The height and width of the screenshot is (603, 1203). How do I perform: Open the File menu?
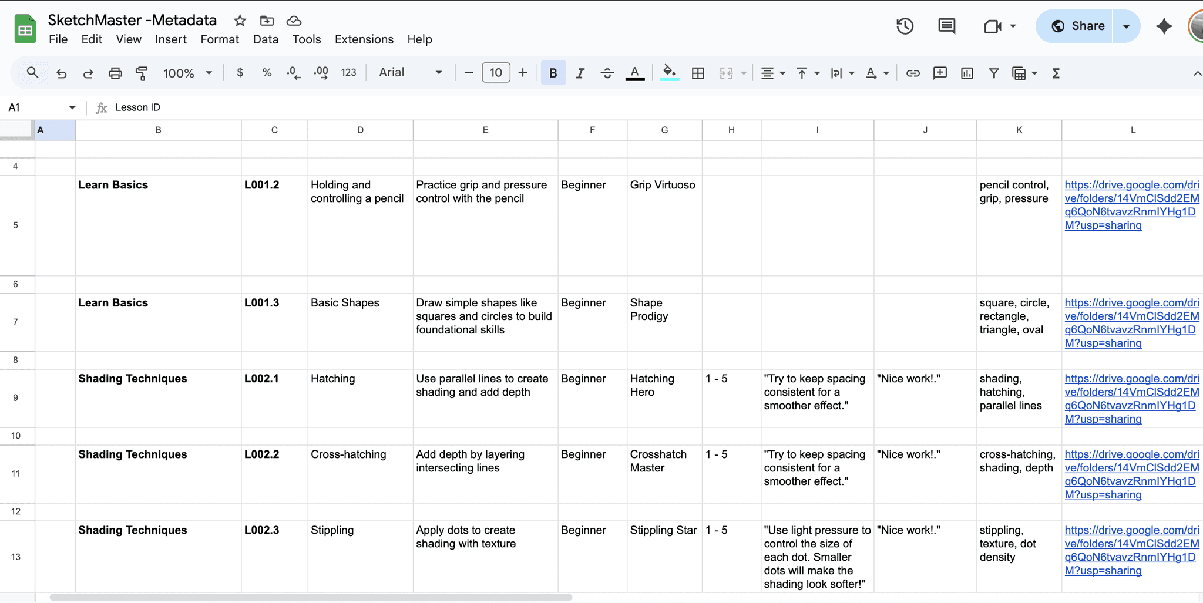58,39
